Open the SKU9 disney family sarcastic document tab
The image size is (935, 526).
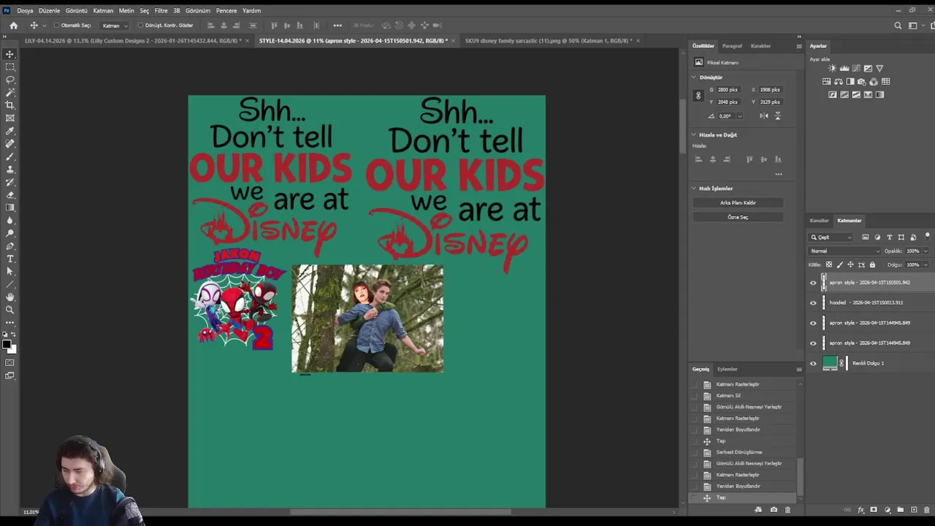pos(548,41)
